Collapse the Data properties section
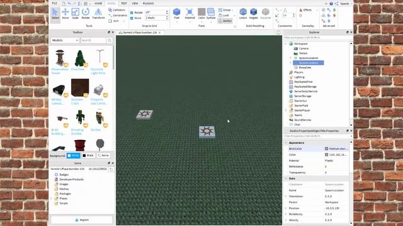 coord(286,178)
